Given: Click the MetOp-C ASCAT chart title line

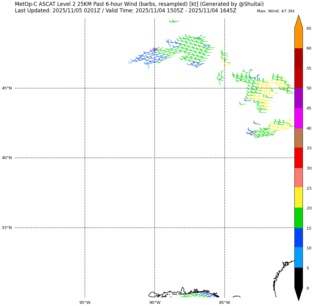Looking at the screenshot, I should click(139, 4).
